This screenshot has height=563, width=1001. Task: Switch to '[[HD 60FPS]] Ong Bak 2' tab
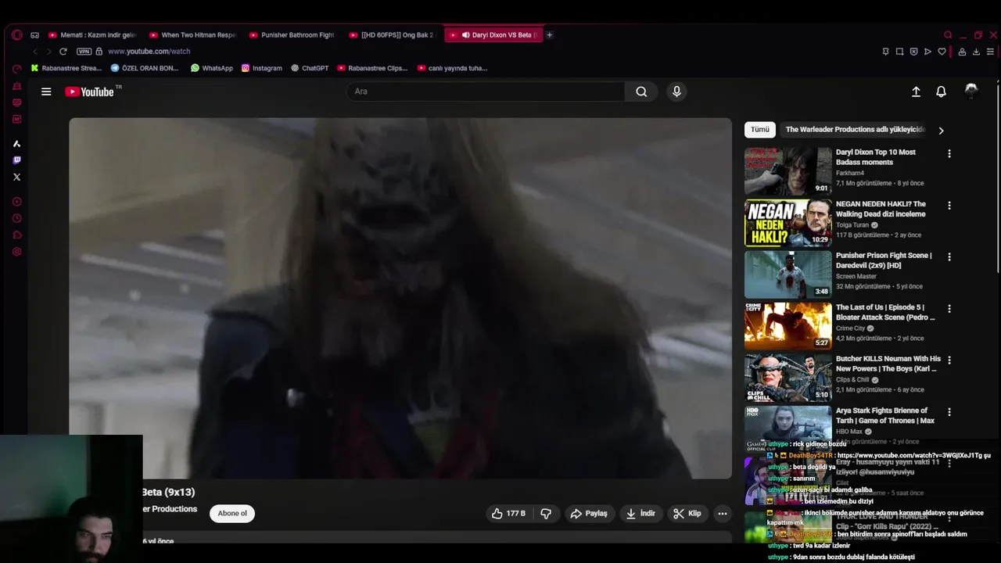[392, 35]
